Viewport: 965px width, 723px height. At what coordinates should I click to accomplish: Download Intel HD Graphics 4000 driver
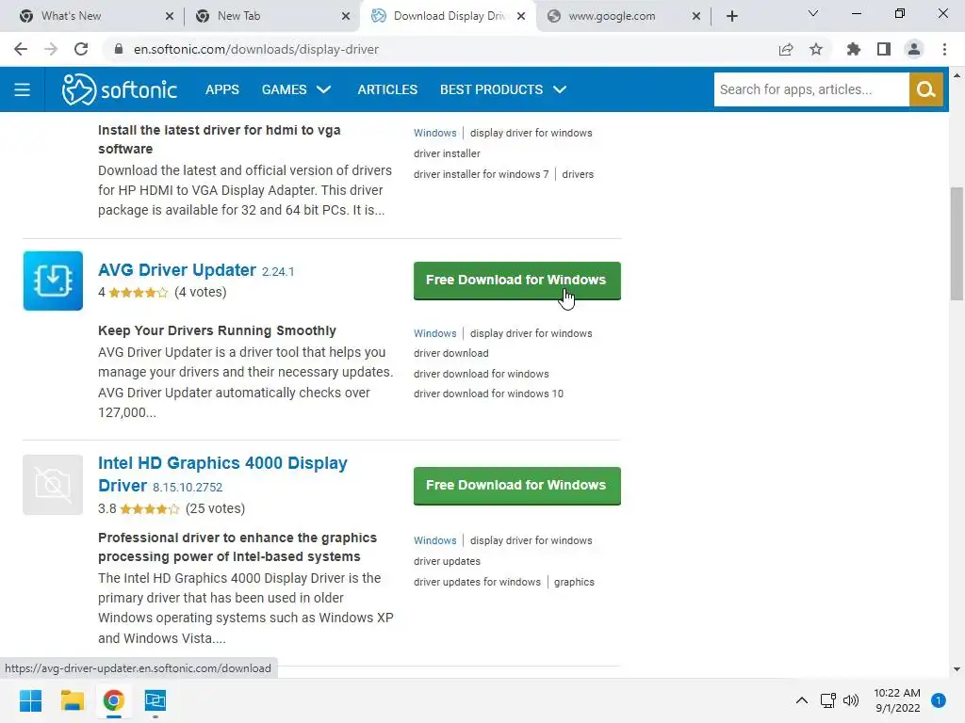517,486
